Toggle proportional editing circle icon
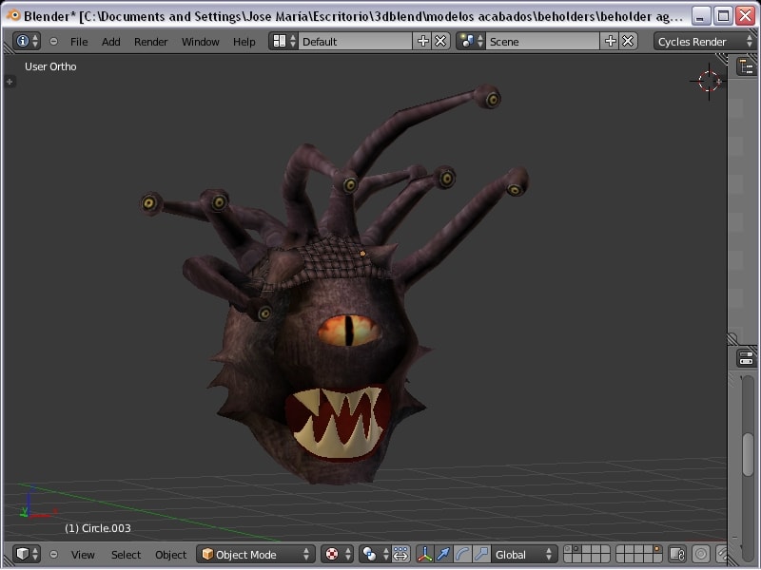 (701, 554)
